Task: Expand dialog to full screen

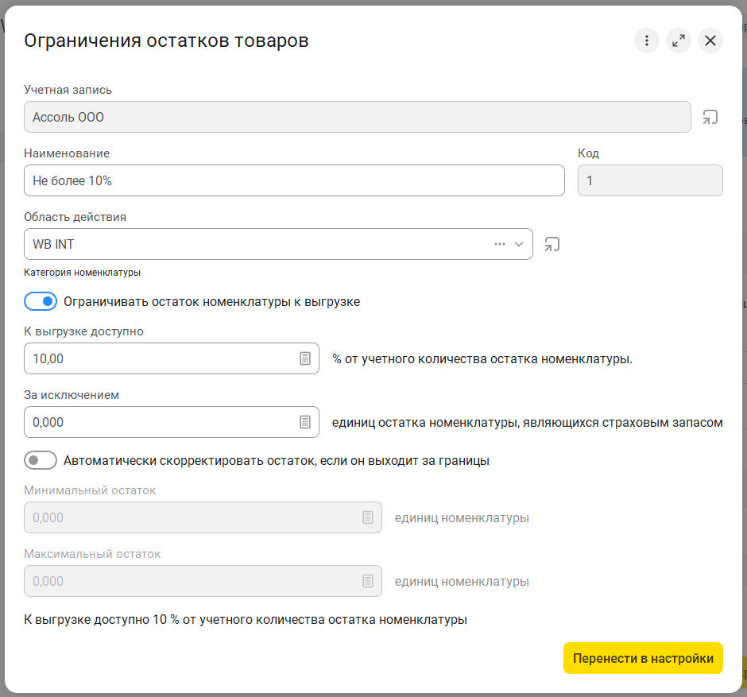Action: [679, 41]
